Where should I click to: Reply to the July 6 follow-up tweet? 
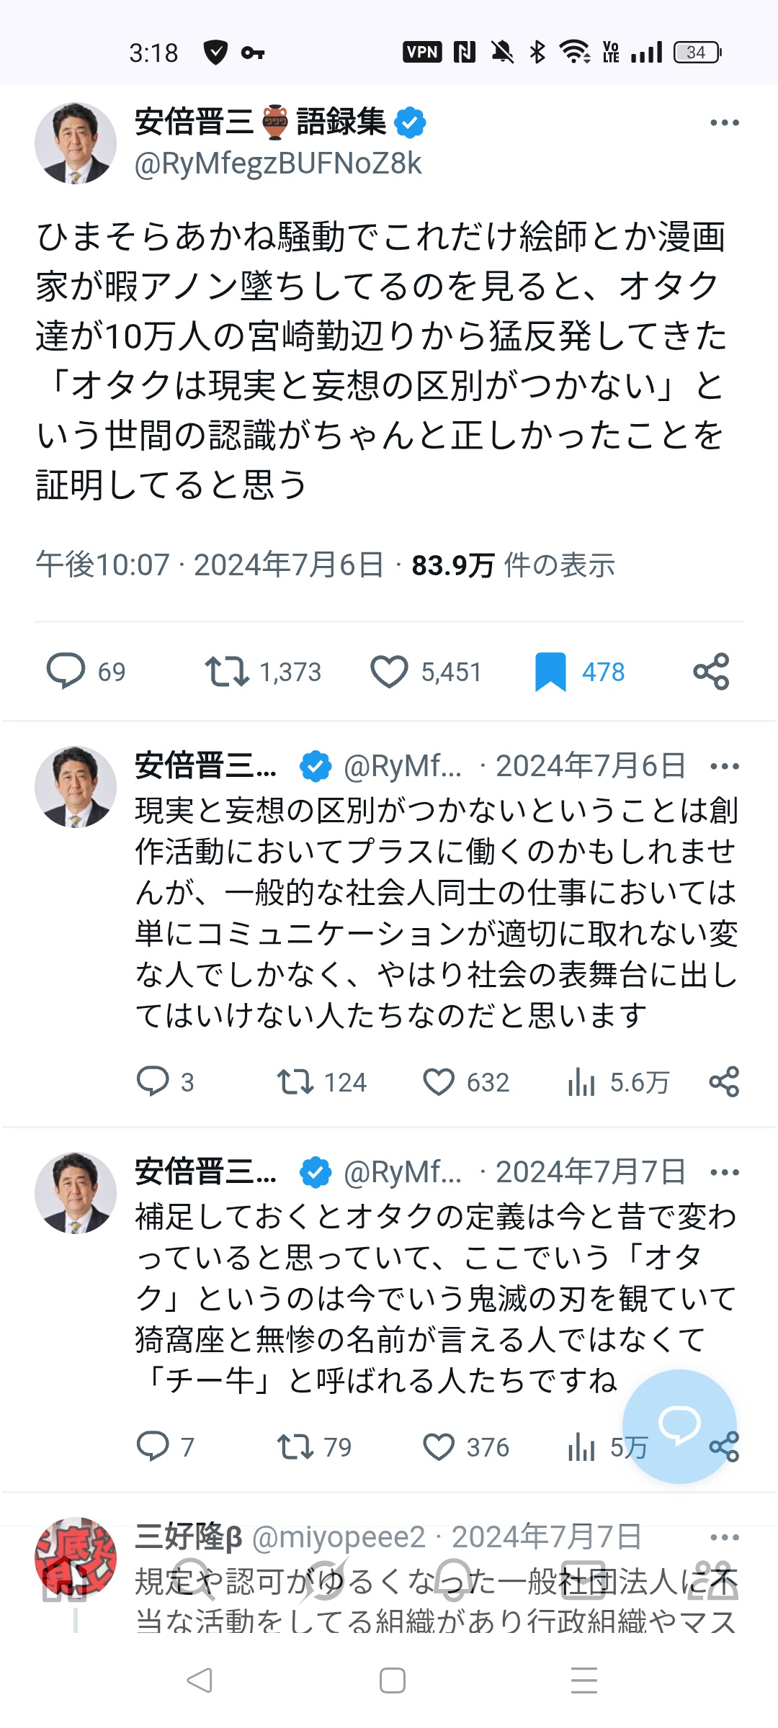(x=153, y=1081)
